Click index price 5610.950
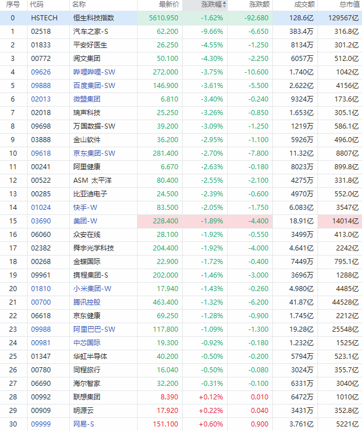Image resolution: width=362 pixels, height=431 pixels. coord(164,18)
